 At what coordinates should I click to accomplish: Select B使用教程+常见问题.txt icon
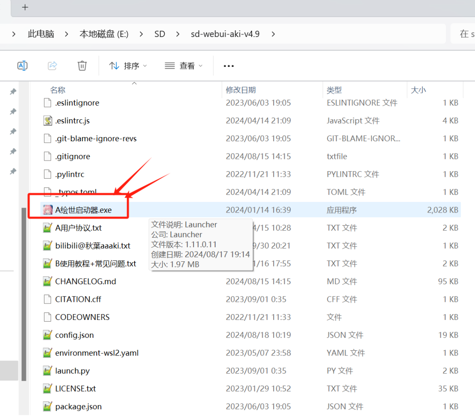tap(47, 264)
